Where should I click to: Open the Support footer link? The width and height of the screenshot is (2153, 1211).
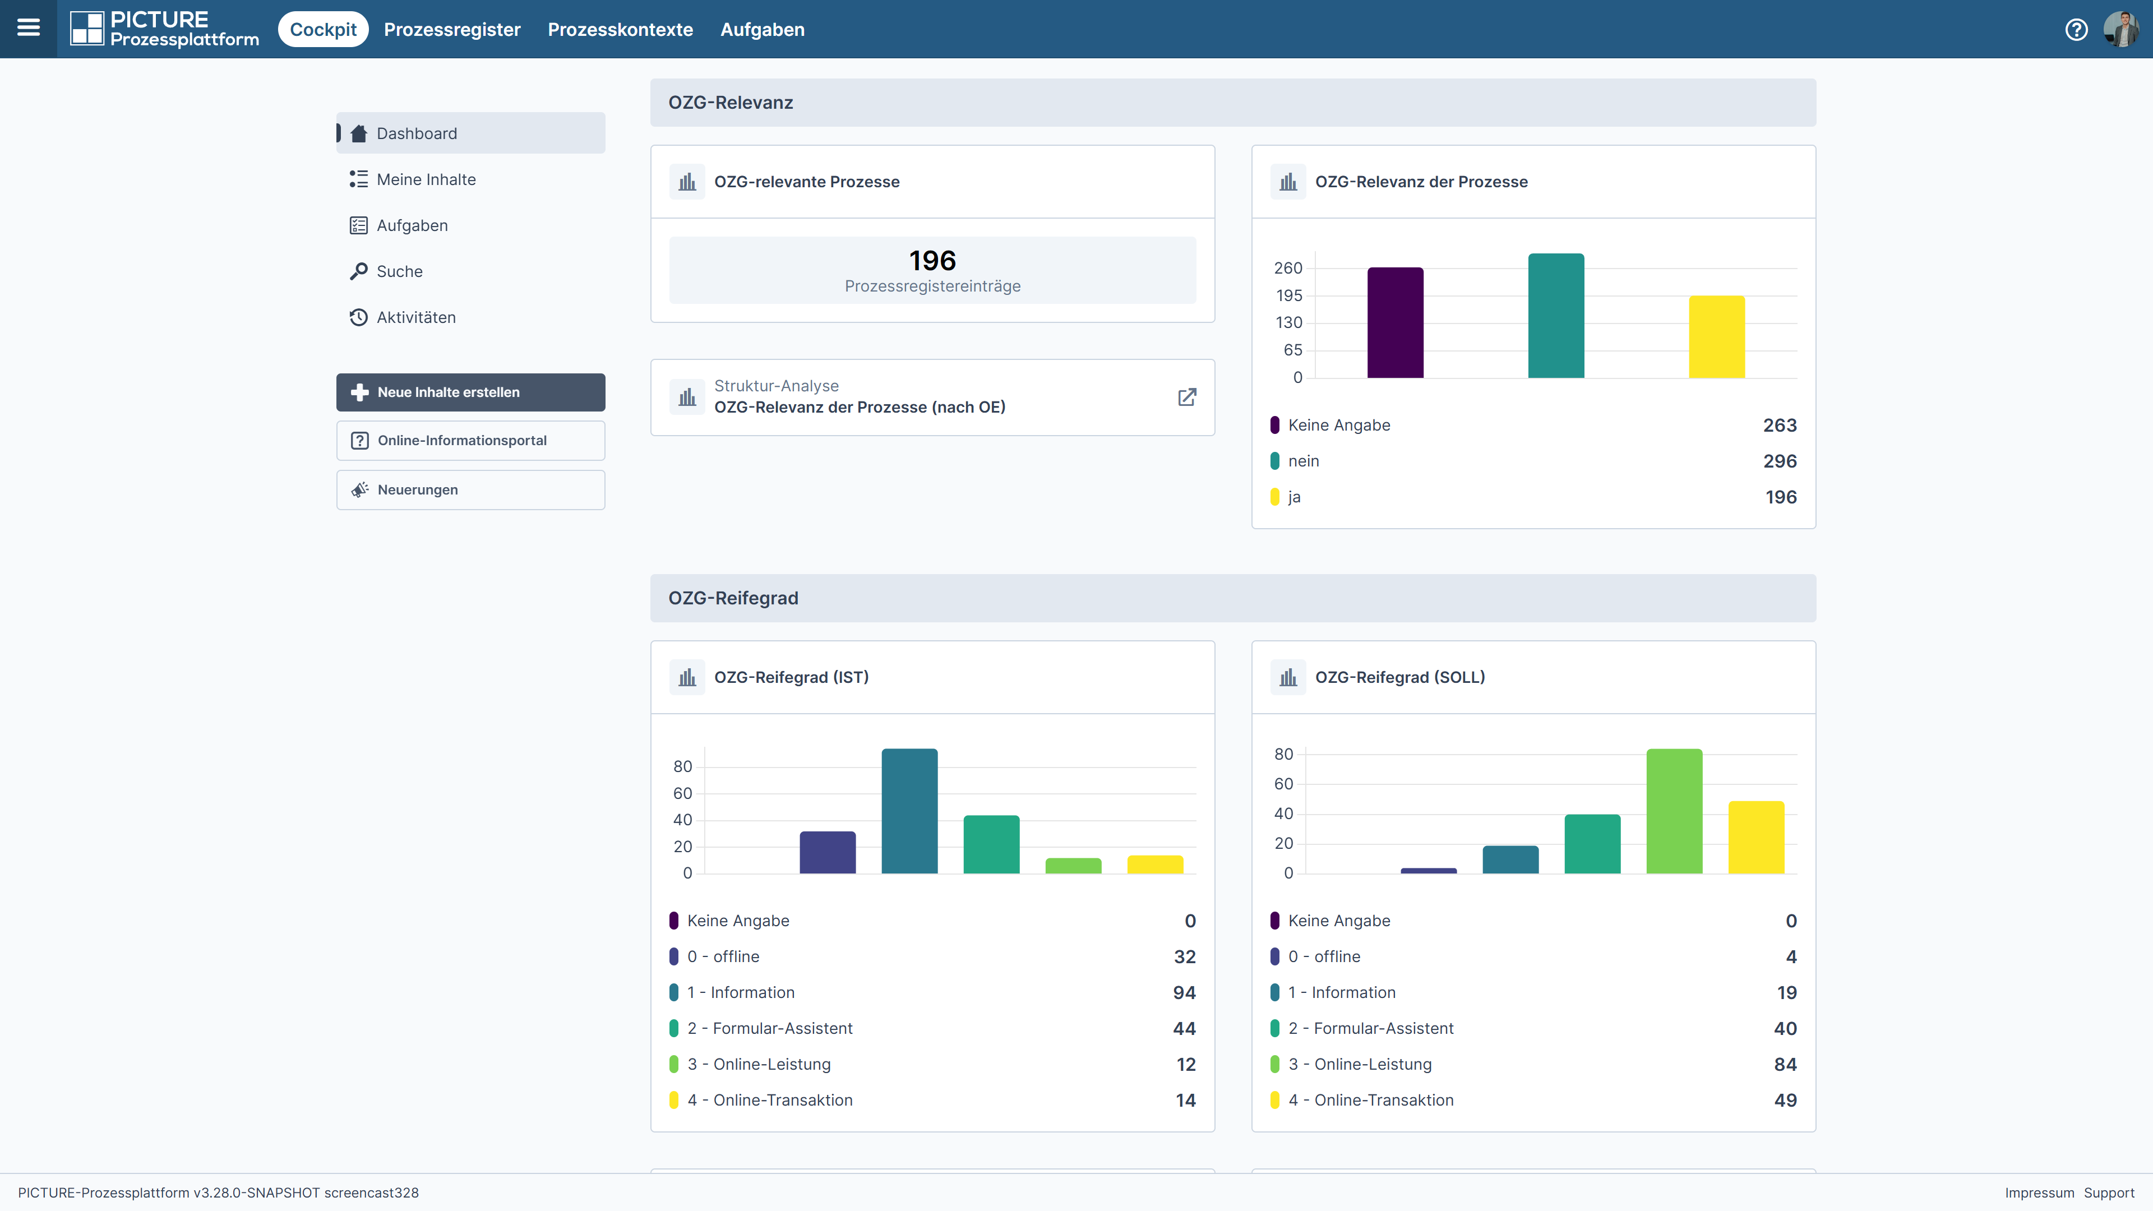[x=2109, y=1192]
